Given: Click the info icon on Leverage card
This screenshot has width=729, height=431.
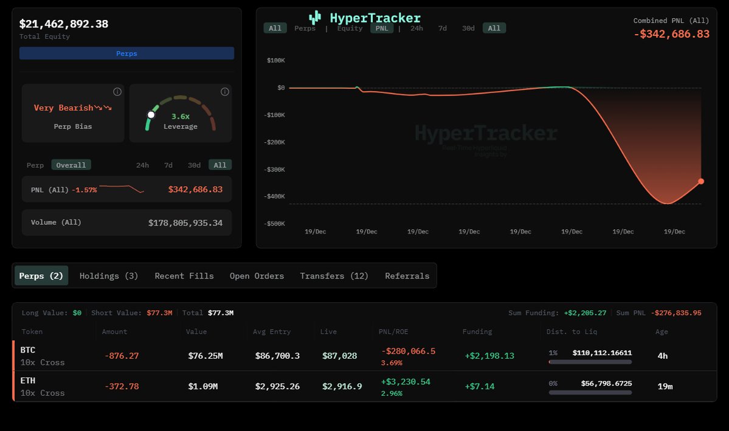Looking at the screenshot, I should point(224,92).
